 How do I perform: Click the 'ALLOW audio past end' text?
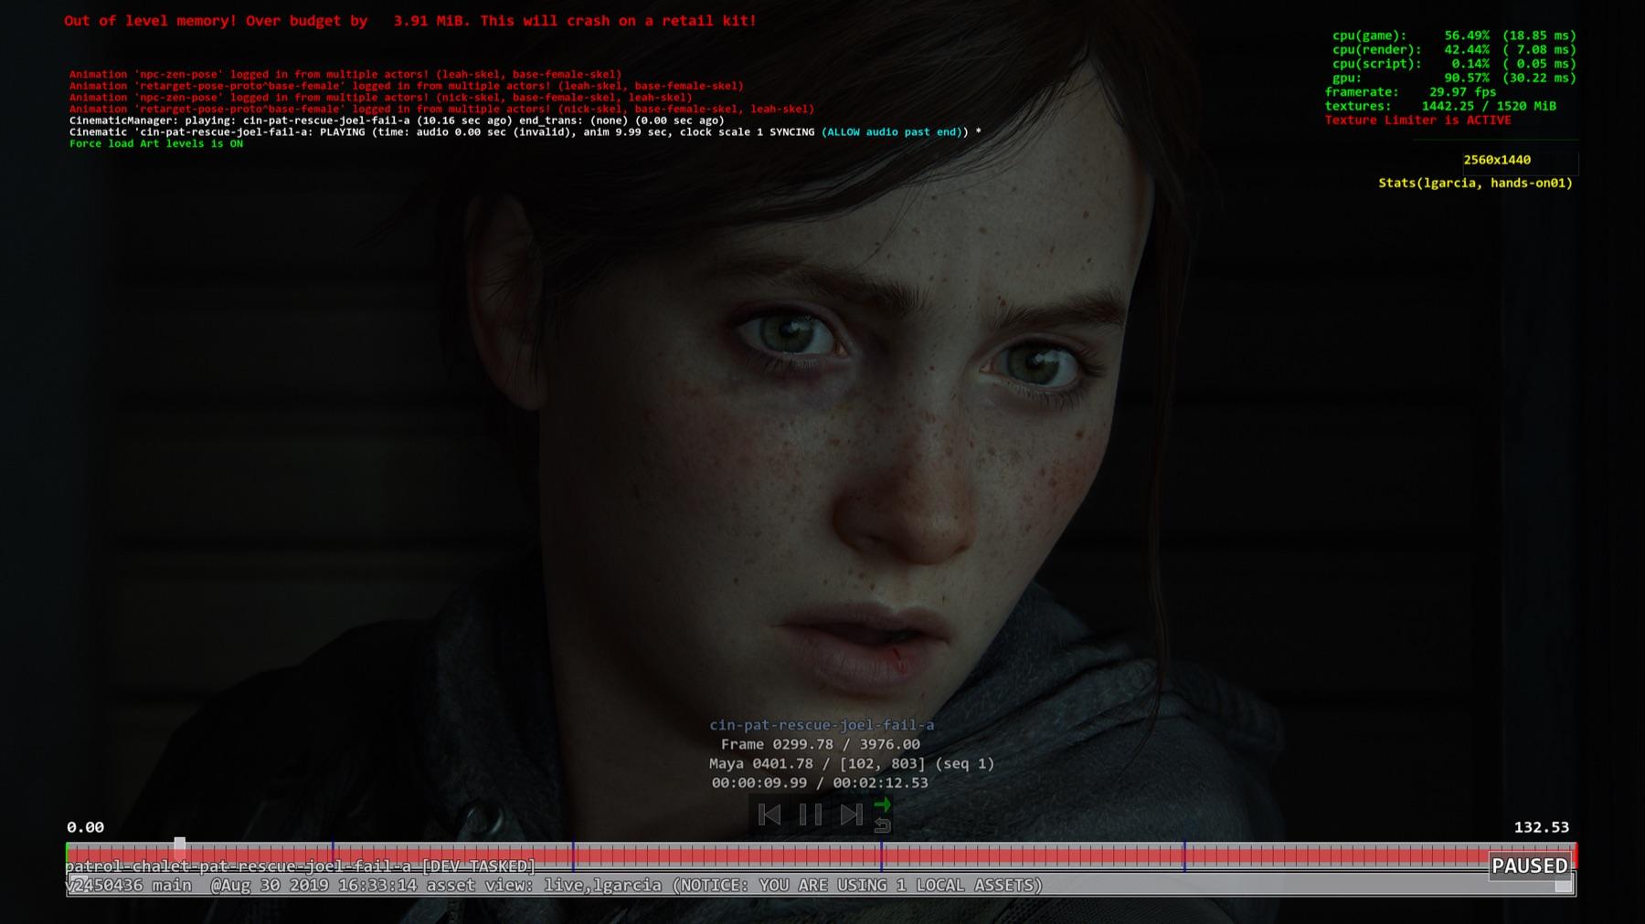(894, 131)
